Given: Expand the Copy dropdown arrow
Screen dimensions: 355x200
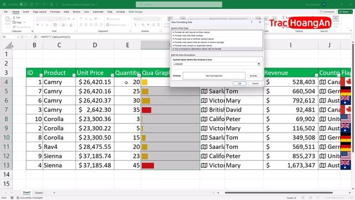Looking at the screenshot, I should (x=24, y=22).
